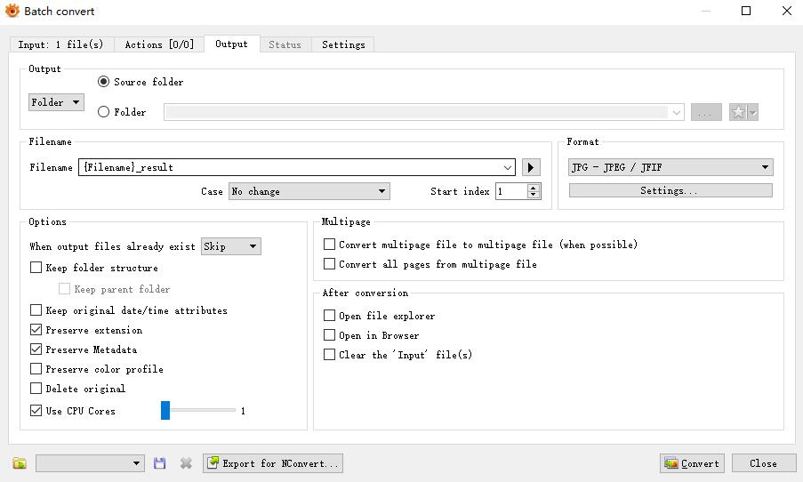Open the JPG format dropdown
803x482 pixels.
click(671, 167)
